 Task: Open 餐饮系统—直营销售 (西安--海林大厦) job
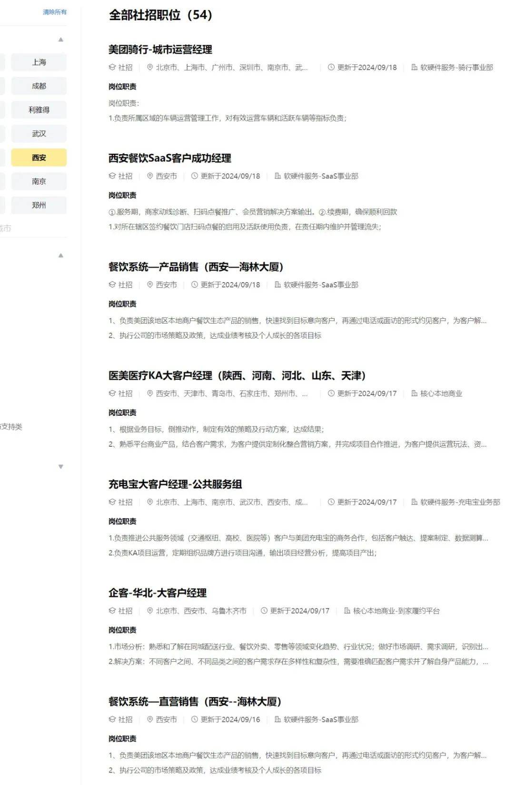pyautogui.click(x=195, y=702)
